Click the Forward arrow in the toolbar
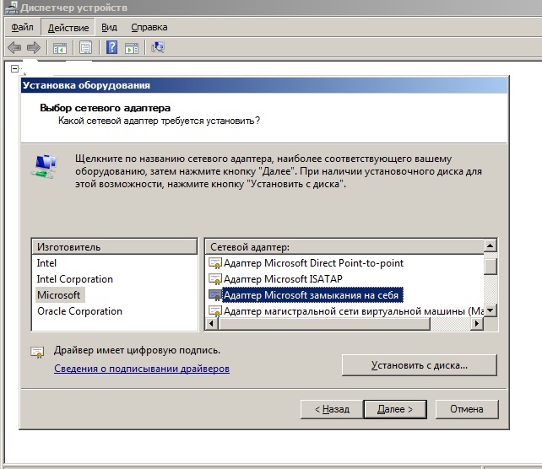The image size is (542, 469). (x=34, y=47)
